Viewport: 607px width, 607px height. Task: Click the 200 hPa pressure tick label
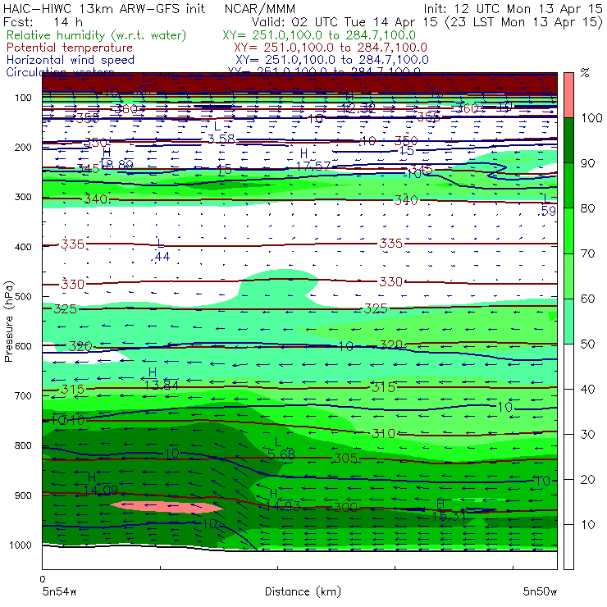(x=23, y=147)
